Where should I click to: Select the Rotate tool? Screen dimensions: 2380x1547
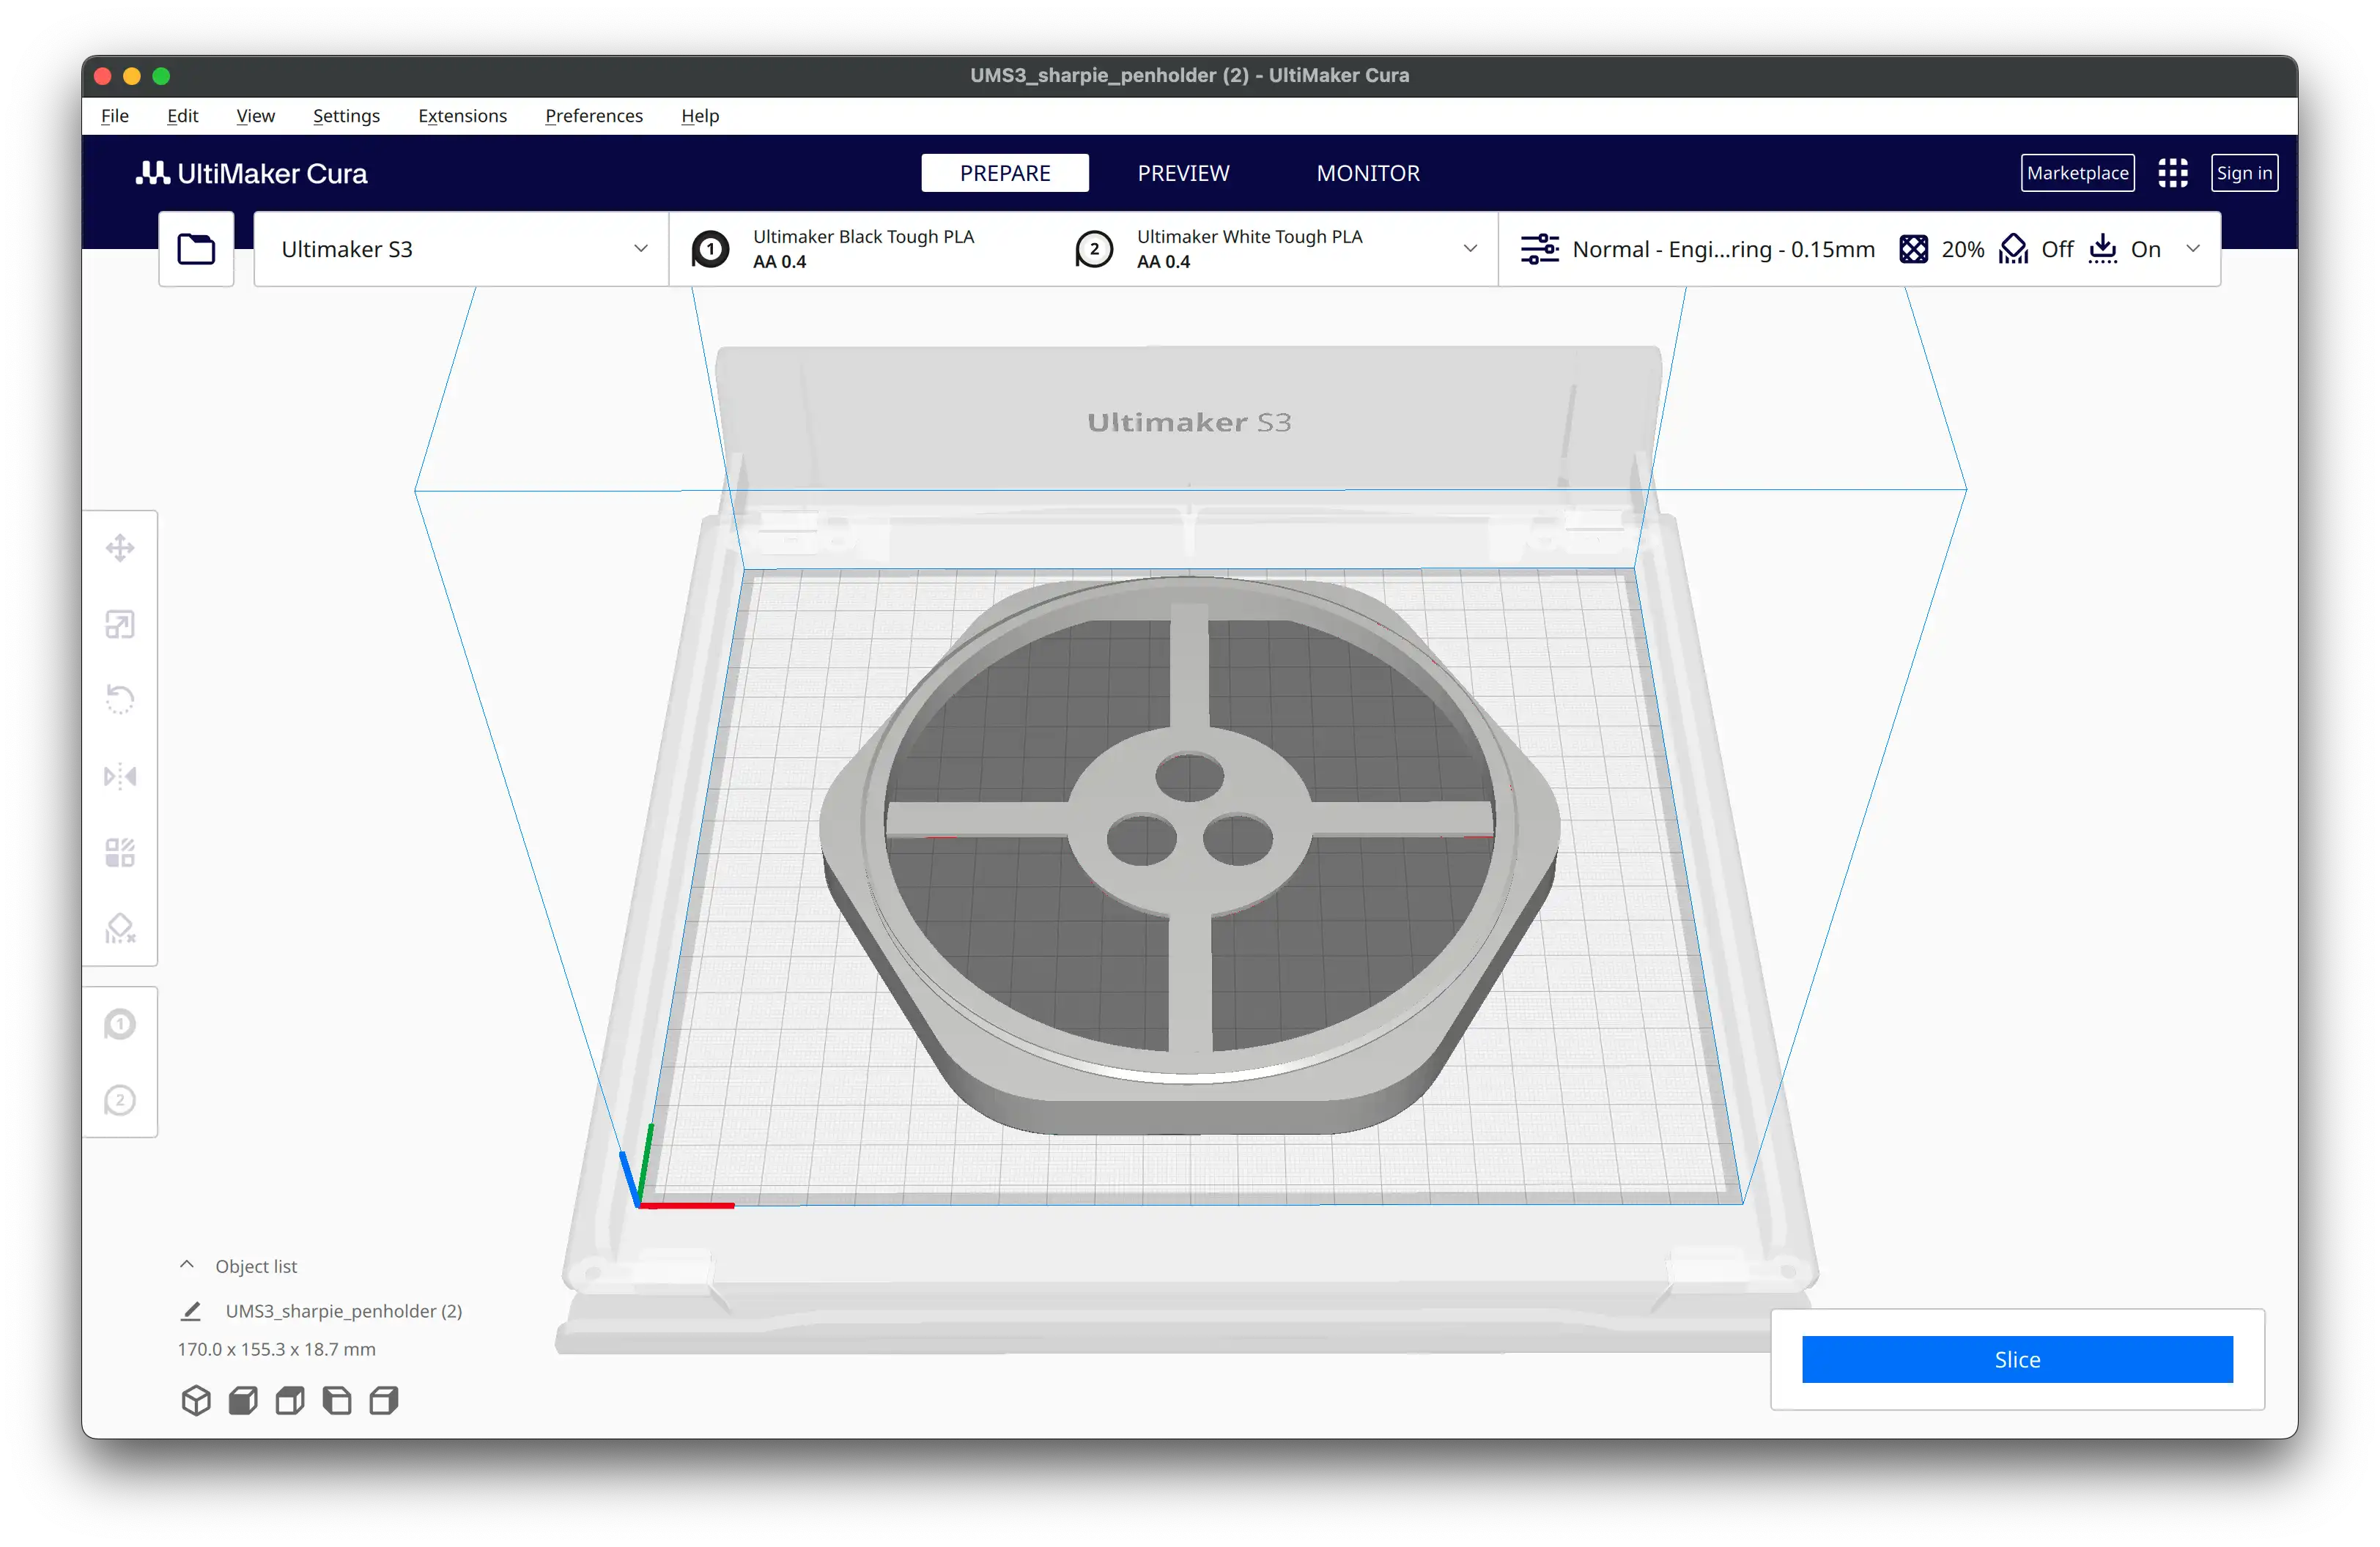point(120,700)
